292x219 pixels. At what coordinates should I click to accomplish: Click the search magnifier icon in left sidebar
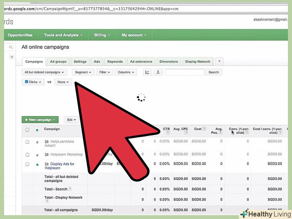point(11,47)
